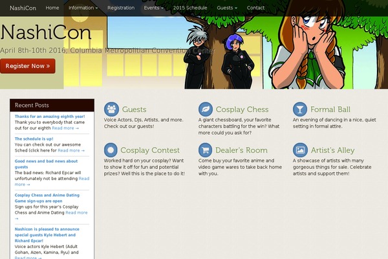The height and width of the screenshot is (259, 388).
Task: Click the Cosplay Chess leaf icon
Action: 206,109
